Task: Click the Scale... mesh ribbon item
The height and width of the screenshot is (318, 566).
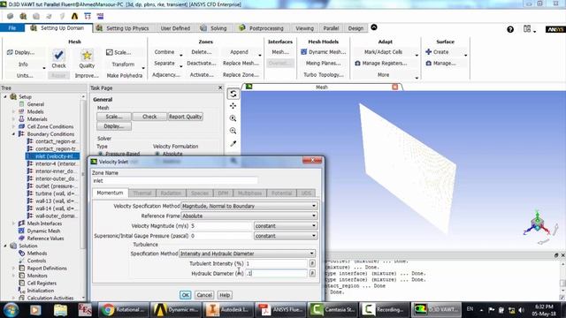Action: click(x=119, y=52)
